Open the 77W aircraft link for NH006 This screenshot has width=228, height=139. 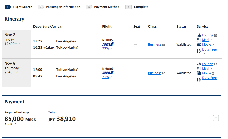[x=106, y=77]
